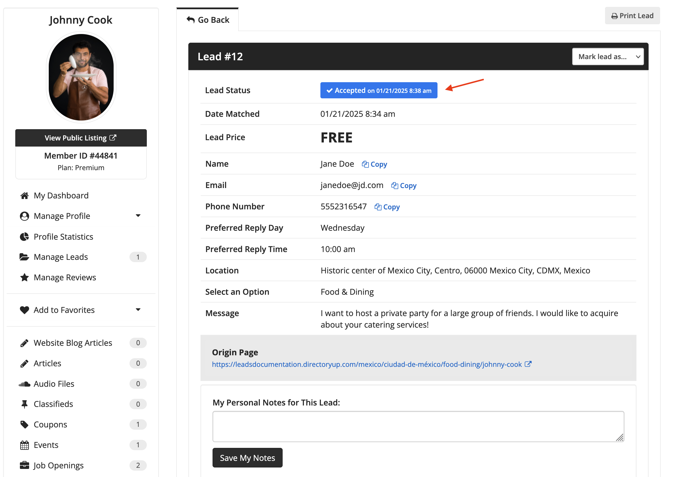Open the 'Mark lead as...' dropdown
The height and width of the screenshot is (477, 676).
pyautogui.click(x=608, y=57)
